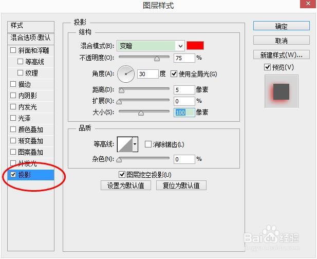Screen dimensions: 317x259
Task: Toggle the 预览(V) checkbox
Action: click(x=267, y=67)
